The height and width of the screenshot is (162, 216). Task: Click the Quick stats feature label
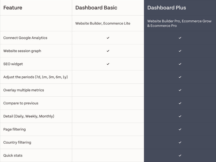coord(13,156)
